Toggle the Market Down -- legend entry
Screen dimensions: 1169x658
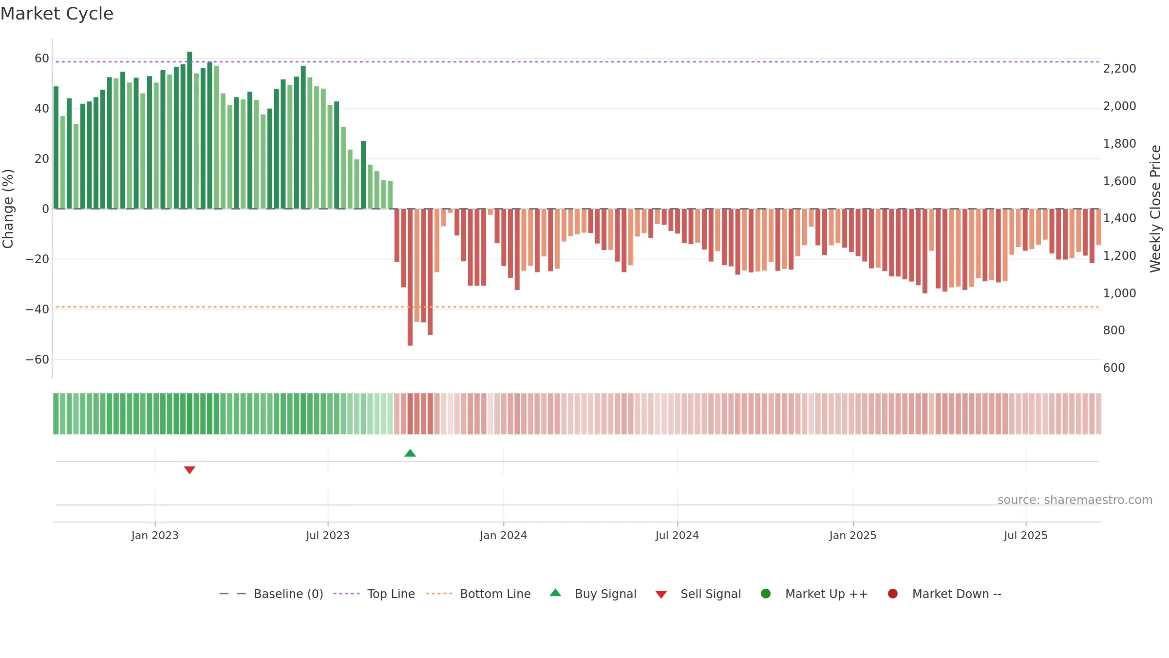pos(944,594)
